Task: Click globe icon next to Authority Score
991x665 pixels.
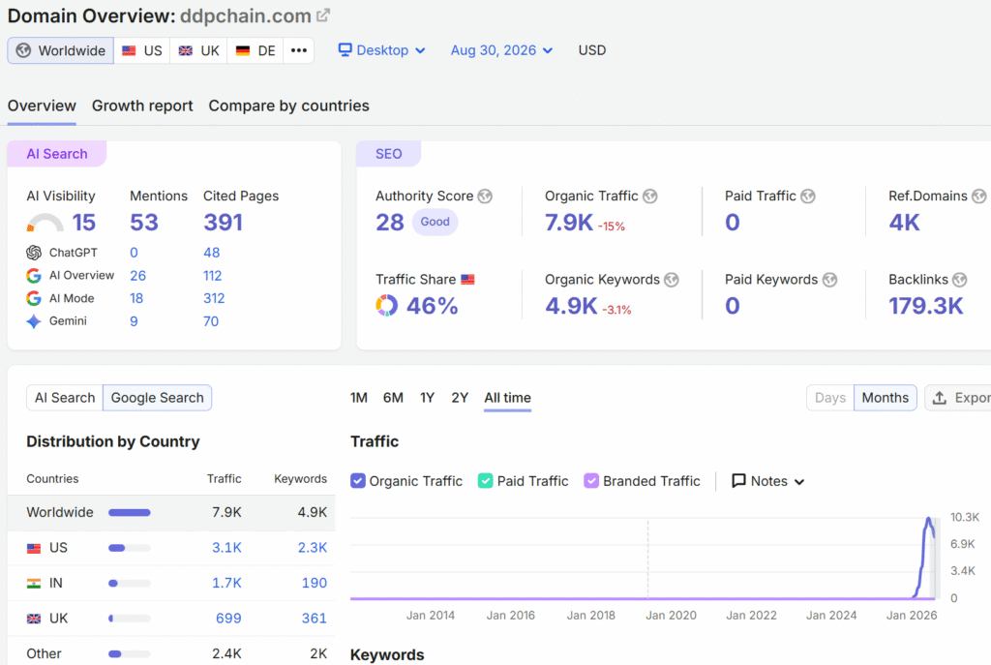Action: pos(485,196)
